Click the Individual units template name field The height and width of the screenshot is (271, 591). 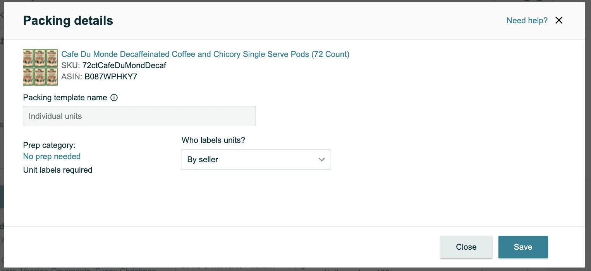[139, 116]
